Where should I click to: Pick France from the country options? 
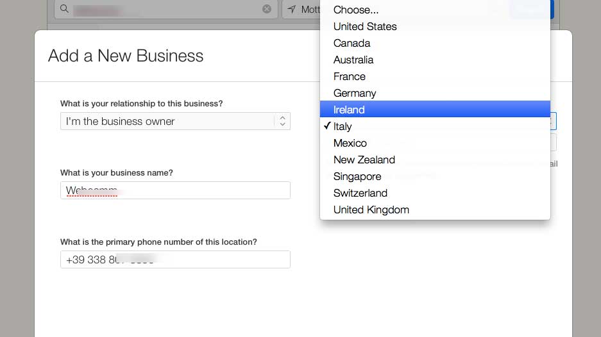coord(350,76)
